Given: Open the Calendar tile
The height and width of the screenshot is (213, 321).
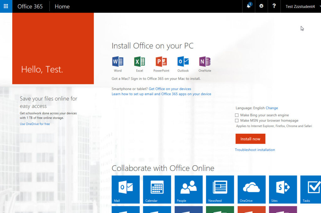Looking at the screenshot, I should coord(157,189).
